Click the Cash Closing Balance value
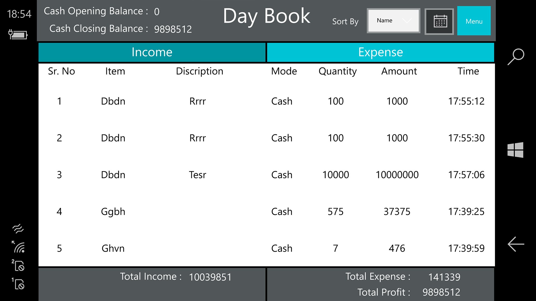This screenshot has height=301, width=536. (173, 29)
